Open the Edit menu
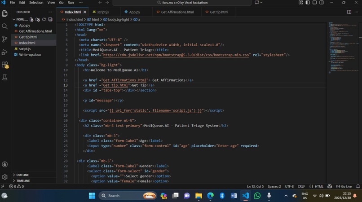Screen dimensions: 362x202 click(x=22, y=3)
